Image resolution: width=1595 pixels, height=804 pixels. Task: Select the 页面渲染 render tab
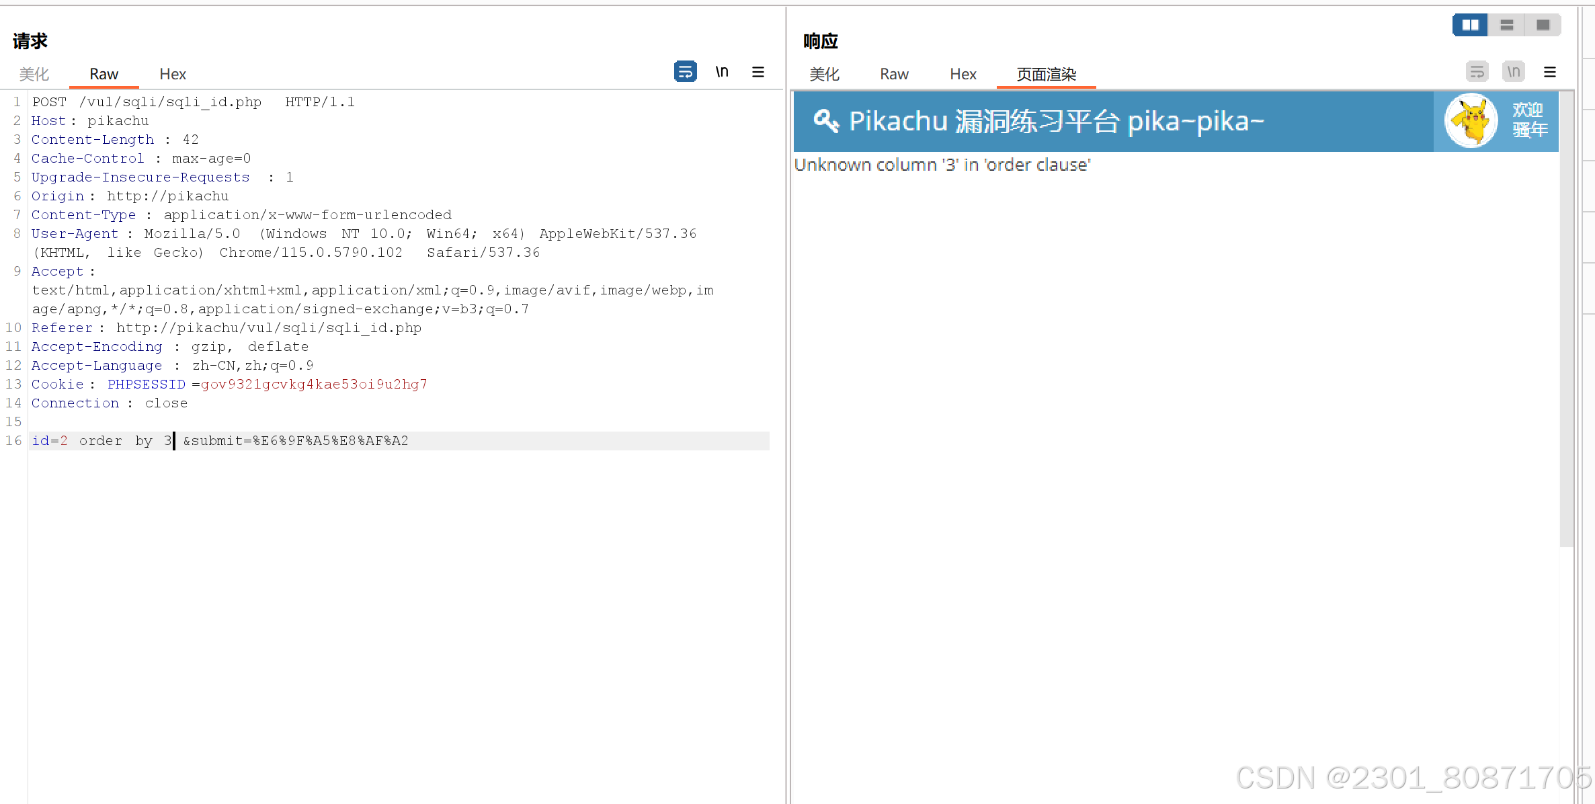click(x=1046, y=74)
